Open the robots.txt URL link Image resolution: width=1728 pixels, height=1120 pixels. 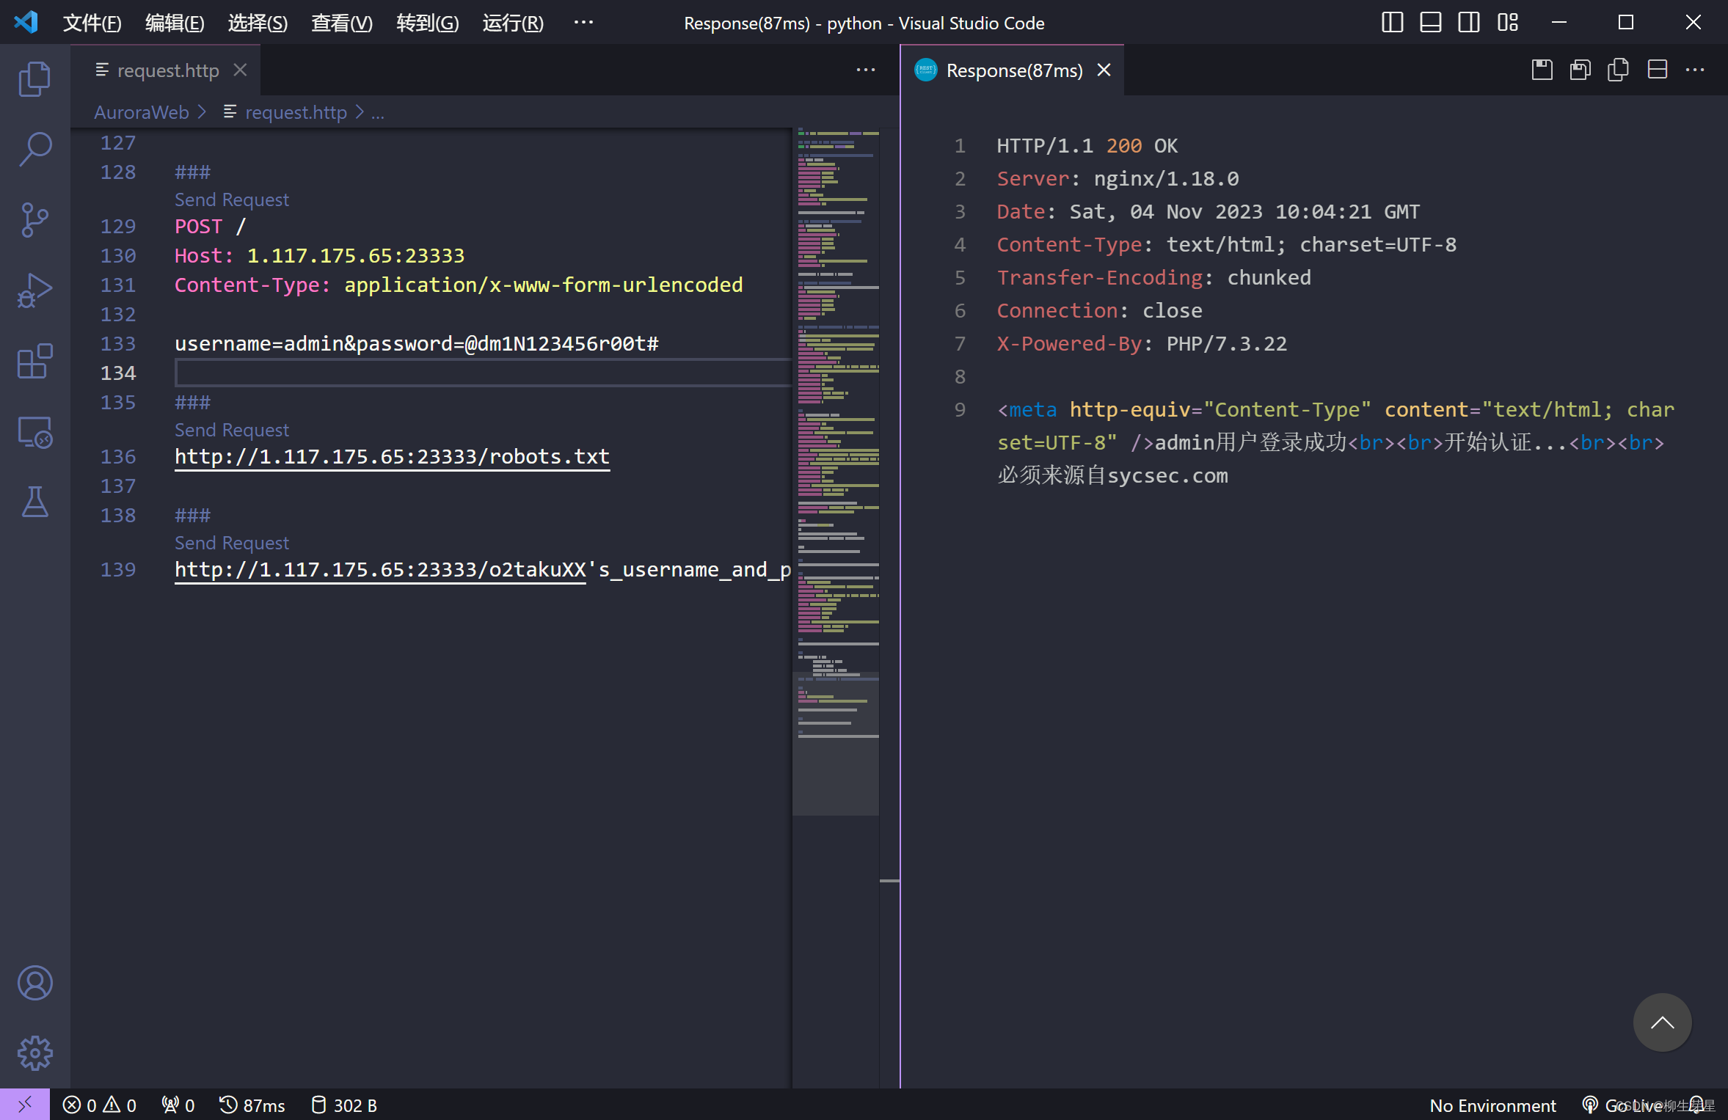pos(392,456)
